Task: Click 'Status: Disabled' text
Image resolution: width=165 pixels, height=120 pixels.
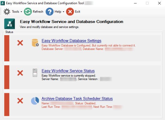Action: (x=85, y=103)
